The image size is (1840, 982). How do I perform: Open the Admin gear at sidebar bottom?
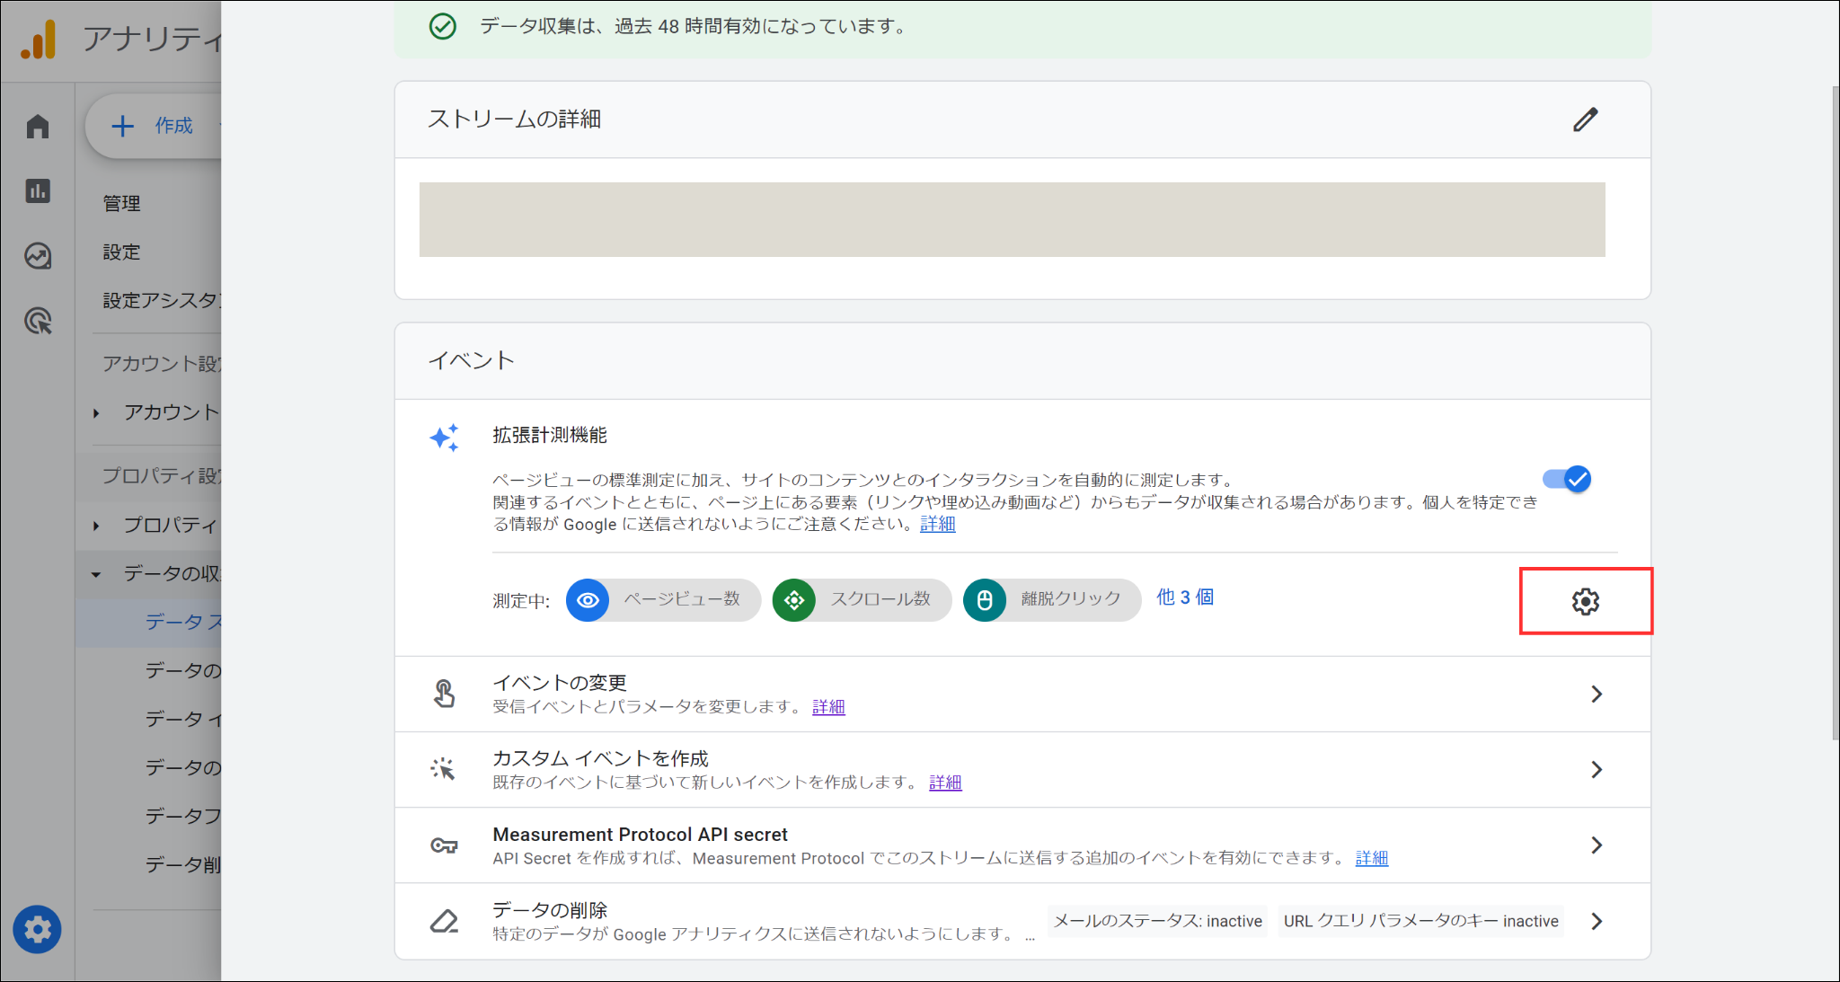pyautogui.click(x=38, y=929)
